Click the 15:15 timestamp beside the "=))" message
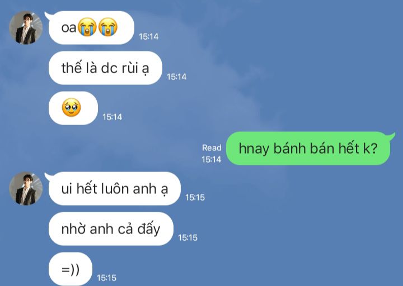The height and width of the screenshot is (286, 403). pos(107,278)
